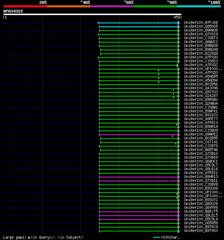Click the green ~80% legend segment
Viewport: 224px width, 240px height.
click(x=155, y=6)
